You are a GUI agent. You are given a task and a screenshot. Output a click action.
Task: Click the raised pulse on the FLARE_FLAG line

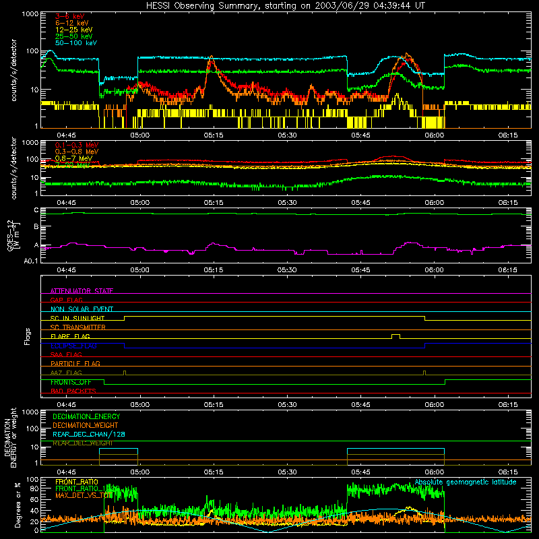pos(395,336)
